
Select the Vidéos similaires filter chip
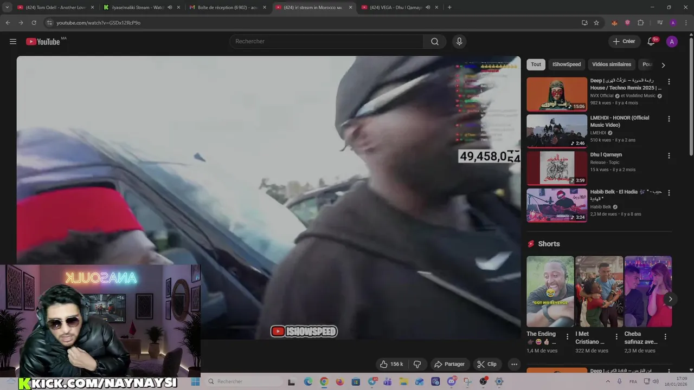(612, 64)
